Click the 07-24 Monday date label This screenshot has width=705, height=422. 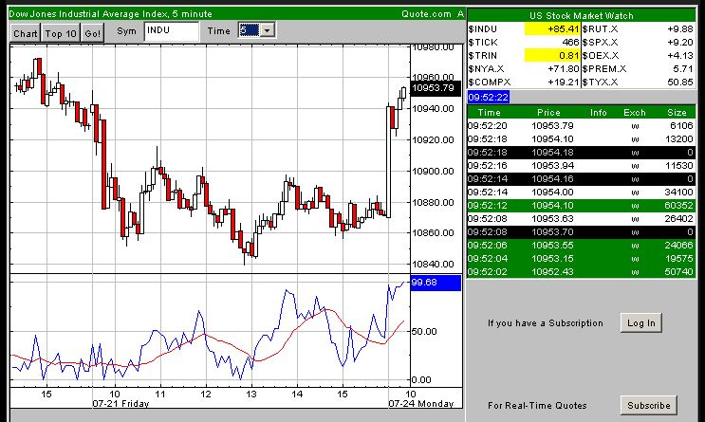421,404
